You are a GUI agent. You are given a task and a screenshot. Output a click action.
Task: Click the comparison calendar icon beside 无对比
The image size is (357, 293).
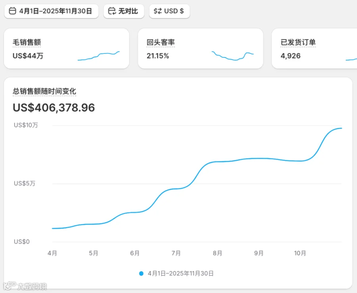click(112, 11)
